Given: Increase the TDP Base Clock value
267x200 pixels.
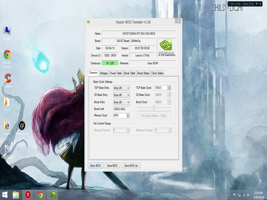Looking at the screenshot, I should click(169, 87).
